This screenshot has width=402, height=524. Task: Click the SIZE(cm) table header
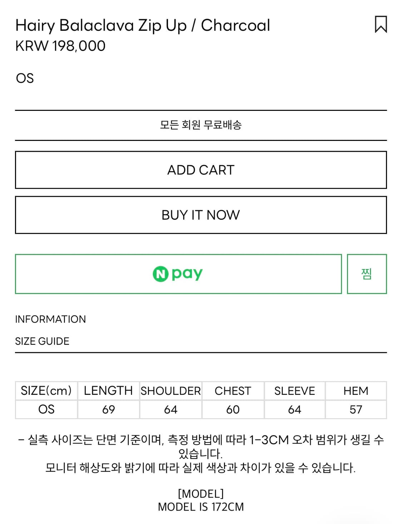tap(46, 391)
